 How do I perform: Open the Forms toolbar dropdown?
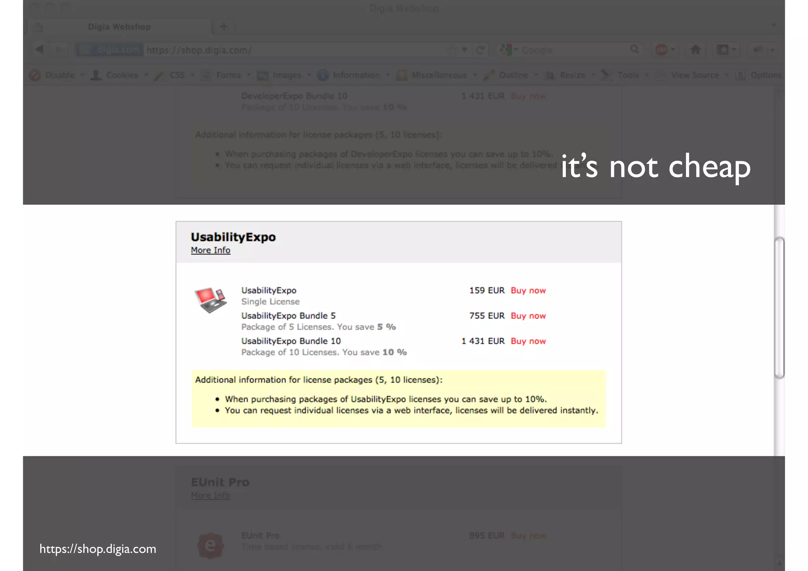(228, 75)
